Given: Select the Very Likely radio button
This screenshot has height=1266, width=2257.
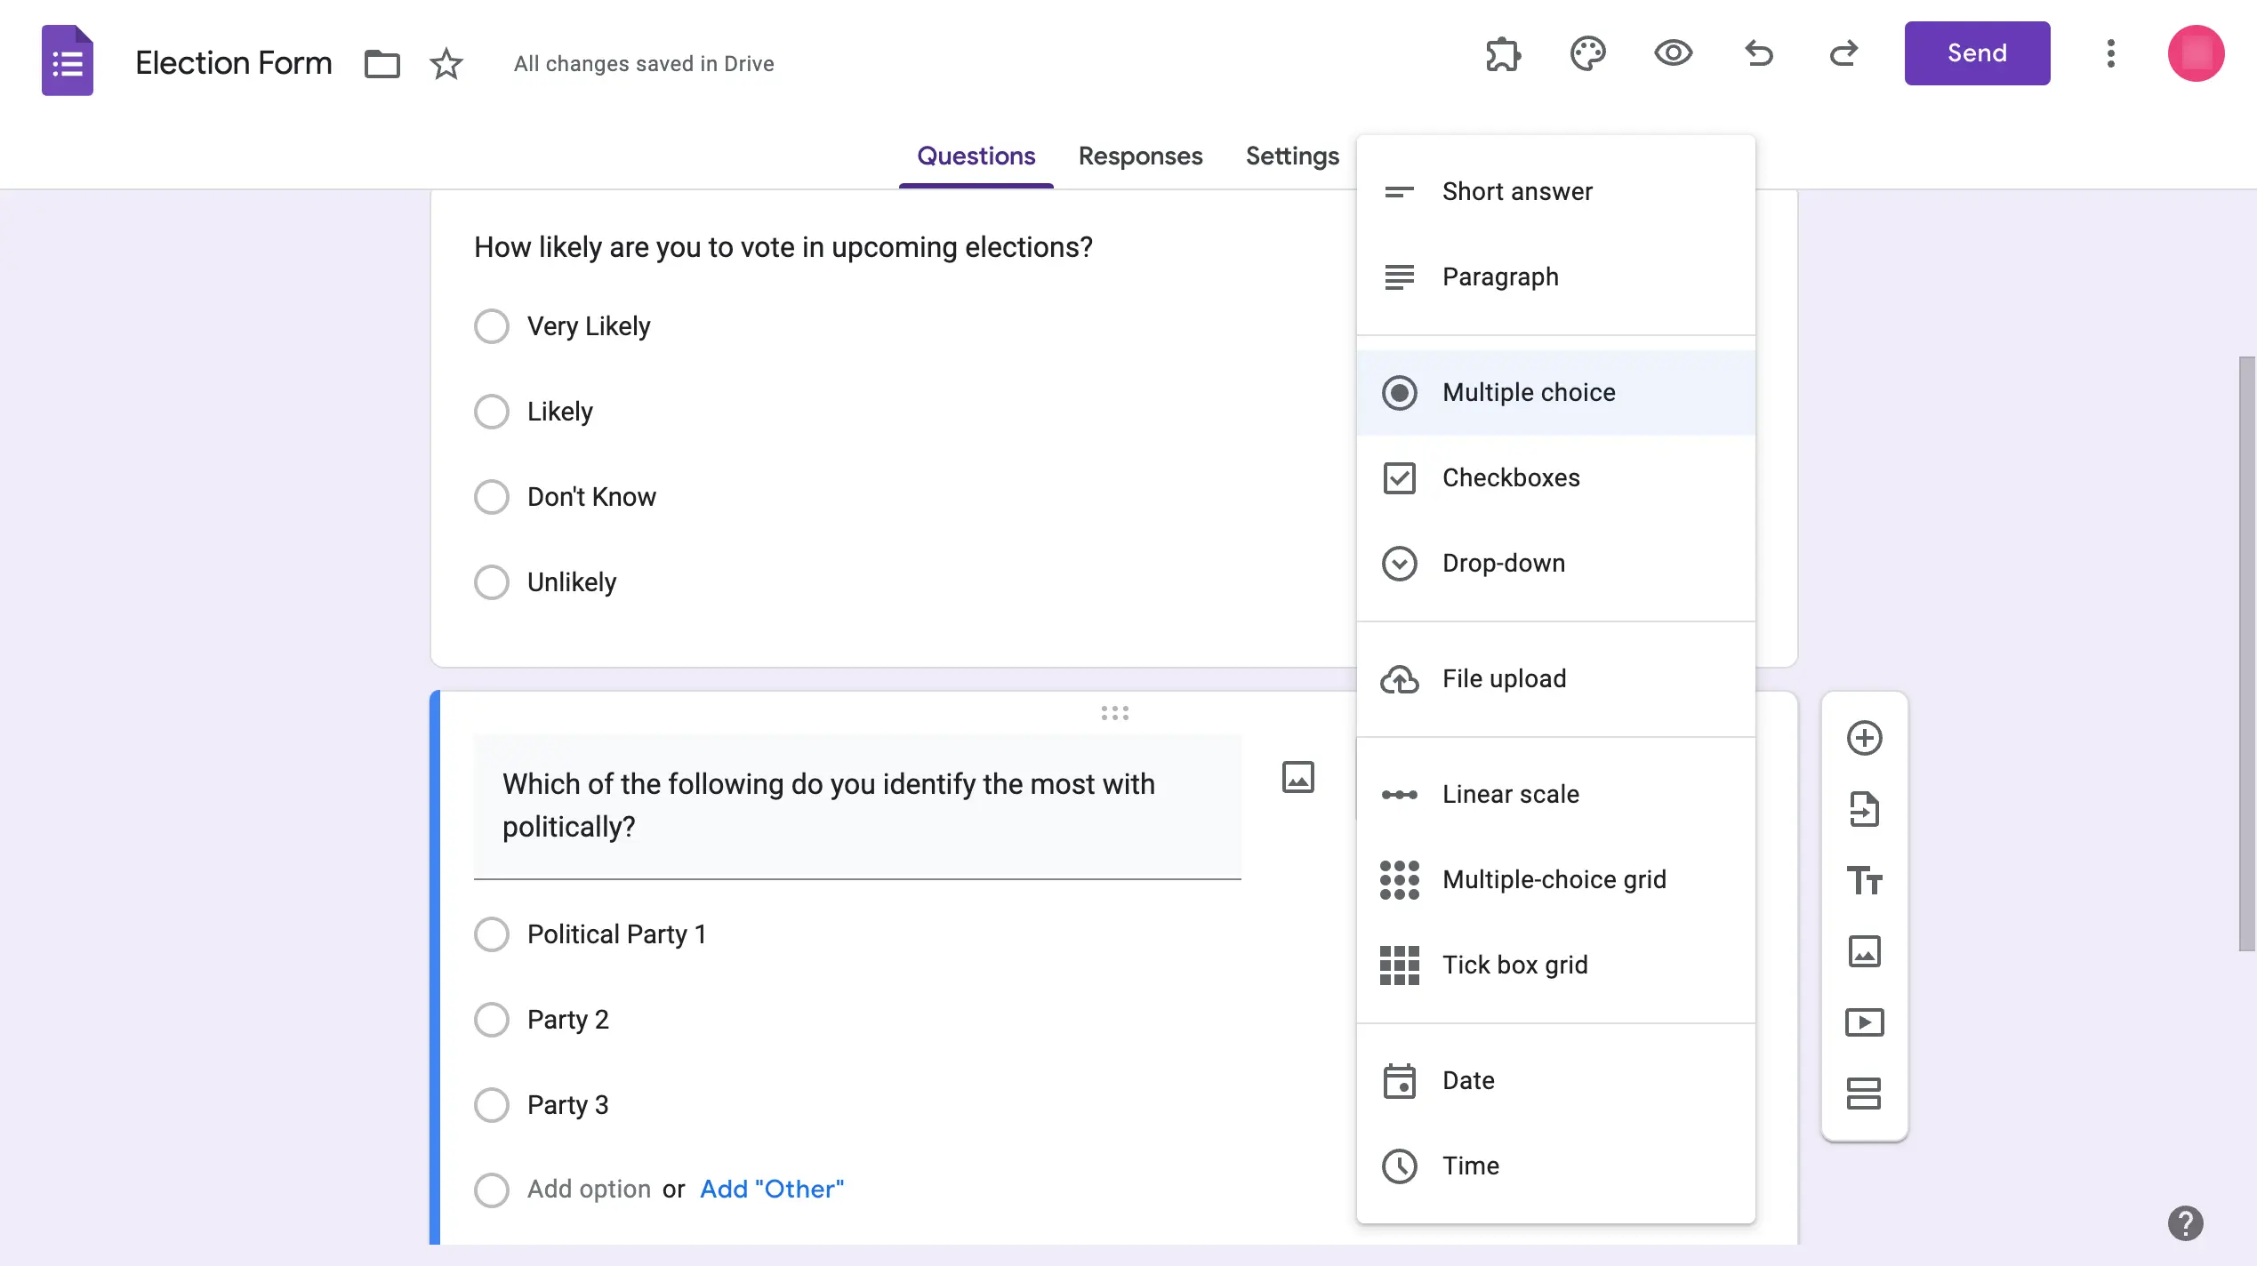Looking at the screenshot, I should tap(492, 325).
